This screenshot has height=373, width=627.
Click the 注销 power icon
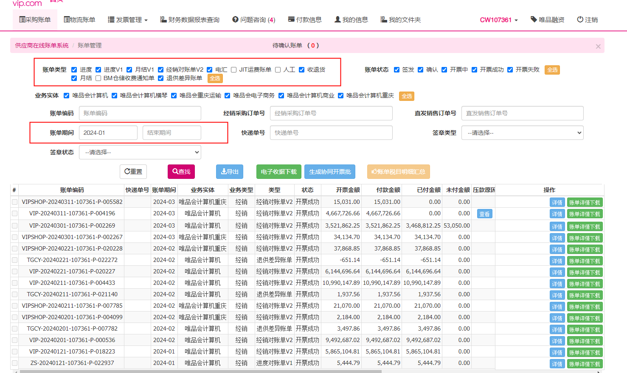580,19
